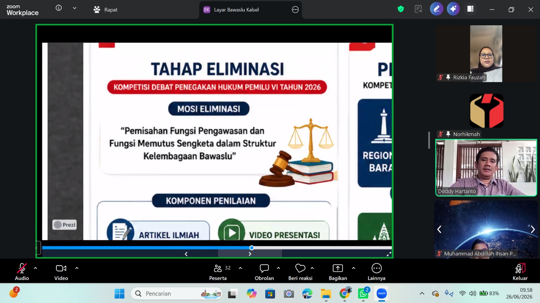Open meeting info circle icon

tap(59, 8)
